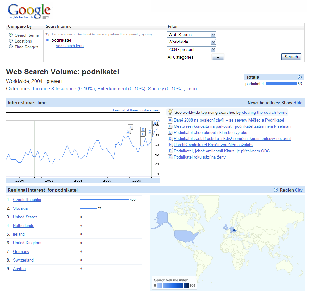Open the United States region link
Screen dimensions: 309x293
pyautogui.click(x=25, y=217)
